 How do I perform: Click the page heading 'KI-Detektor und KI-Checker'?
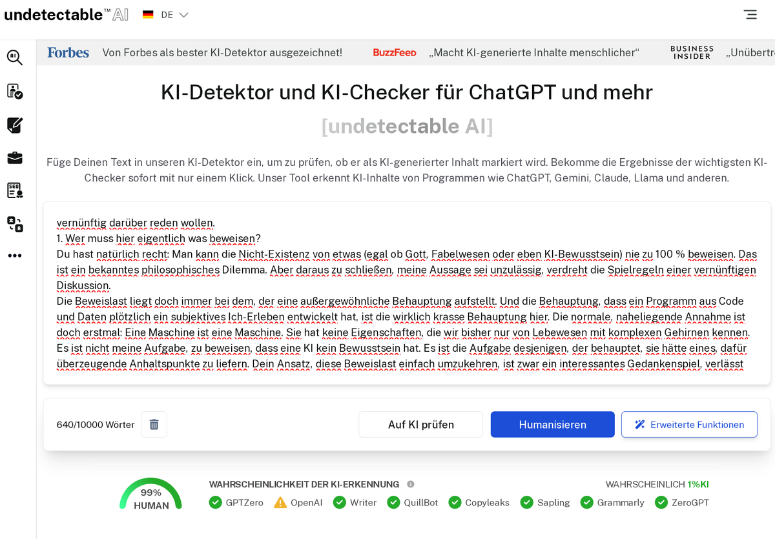click(x=407, y=92)
